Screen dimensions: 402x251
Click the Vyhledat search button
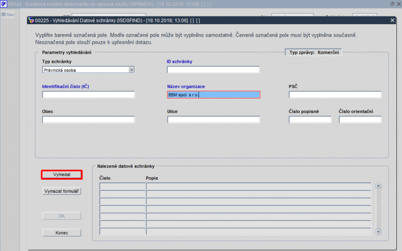point(61,175)
